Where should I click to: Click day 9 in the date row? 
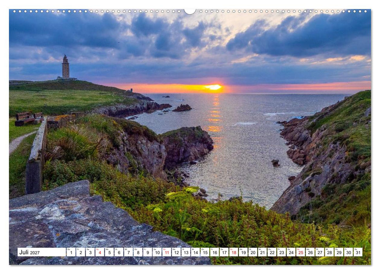(148, 252)
